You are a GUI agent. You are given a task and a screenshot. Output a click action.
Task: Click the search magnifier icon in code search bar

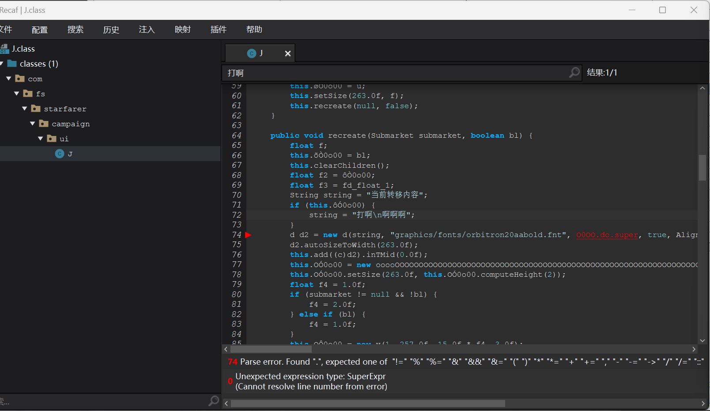tap(574, 72)
